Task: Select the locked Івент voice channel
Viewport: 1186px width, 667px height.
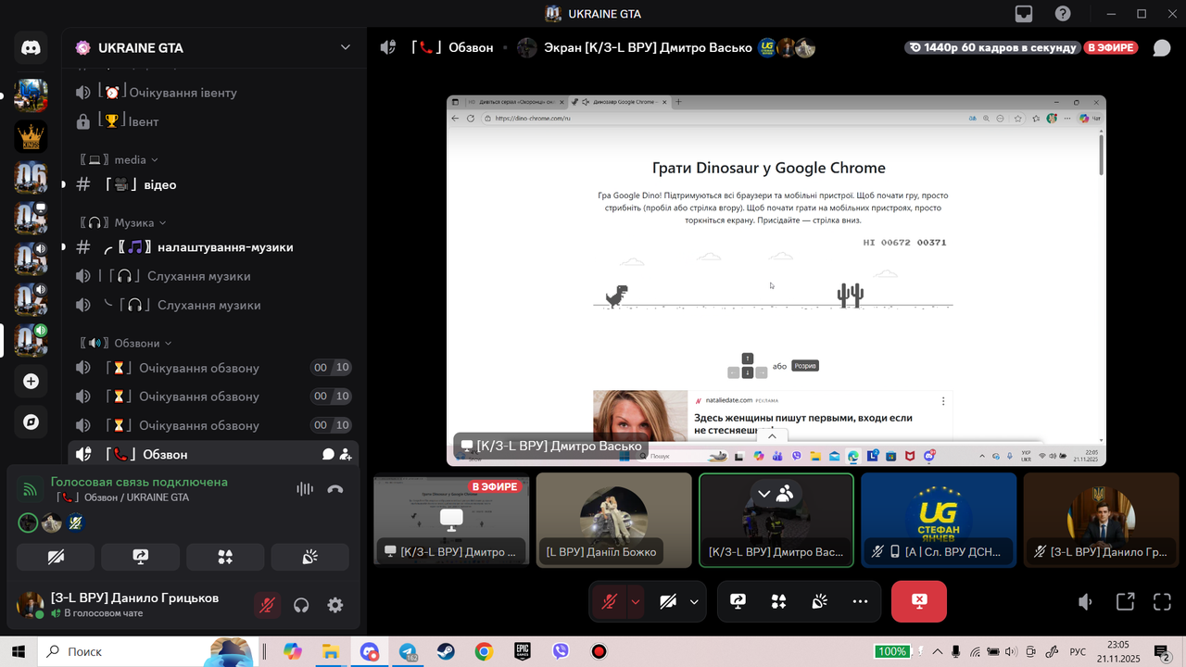Action: click(x=214, y=121)
